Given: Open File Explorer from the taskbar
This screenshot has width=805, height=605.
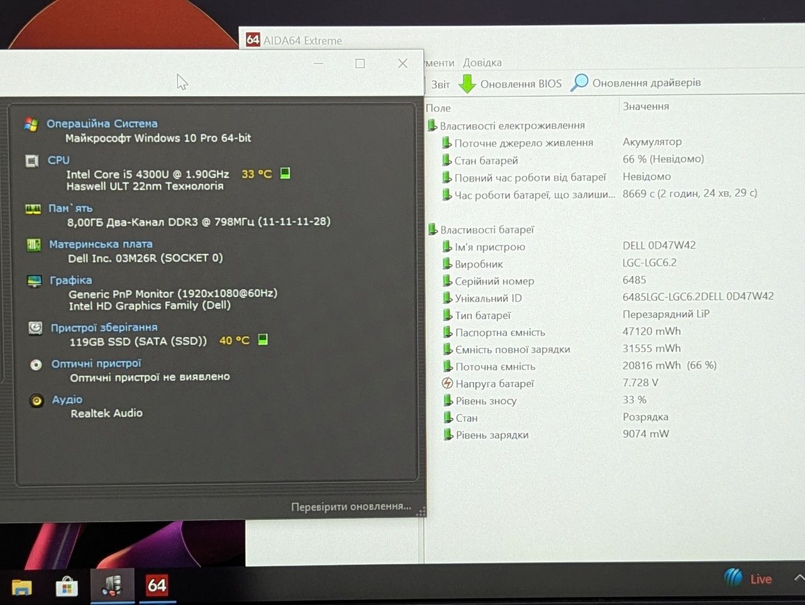Looking at the screenshot, I should coord(21,587).
